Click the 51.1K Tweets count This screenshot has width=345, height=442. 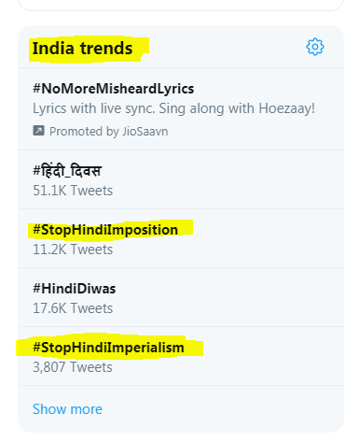tap(73, 191)
